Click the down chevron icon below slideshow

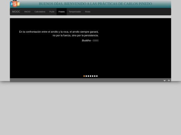click(165, 80)
